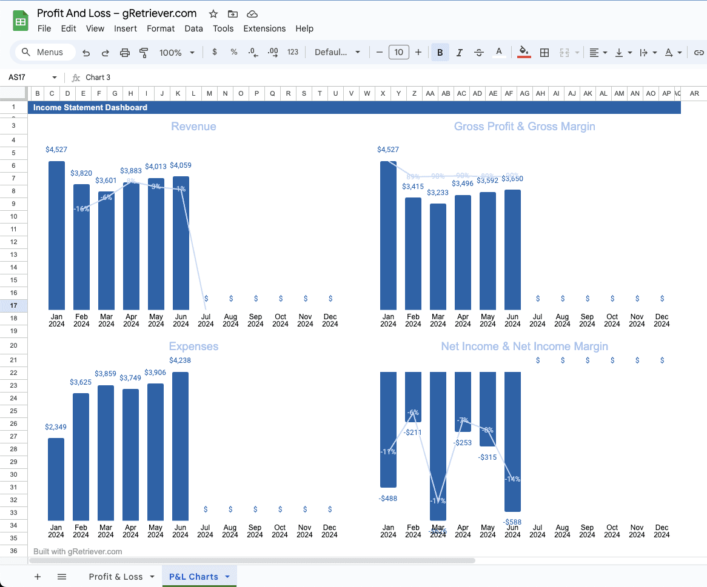707x587 pixels.
Task: Open the Edit menu
Action: 69,28
